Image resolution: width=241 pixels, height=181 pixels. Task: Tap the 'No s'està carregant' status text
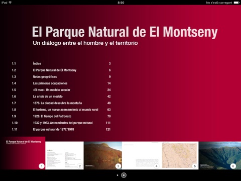pyautogui.click(x=219, y=3)
